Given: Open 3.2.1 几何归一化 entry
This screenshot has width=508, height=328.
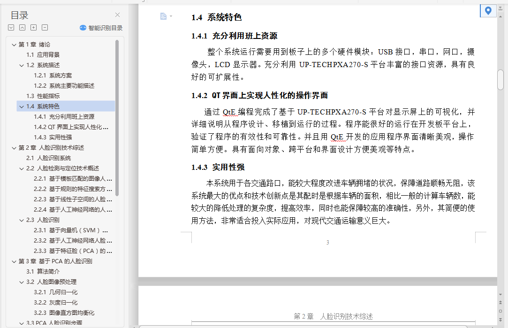Looking at the screenshot, I should pyautogui.click(x=56, y=292).
